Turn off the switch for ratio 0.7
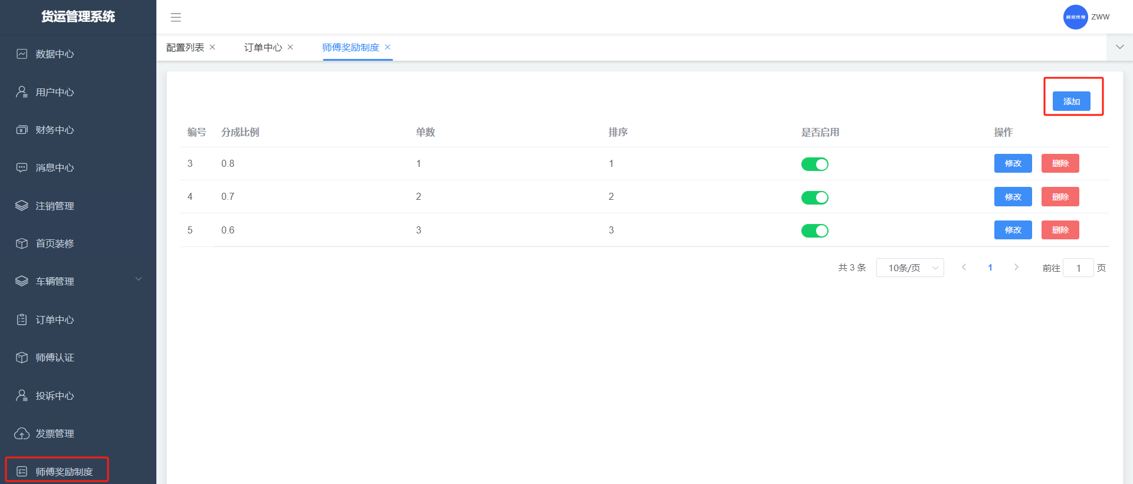The width and height of the screenshot is (1133, 484). (x=814, y=197)
